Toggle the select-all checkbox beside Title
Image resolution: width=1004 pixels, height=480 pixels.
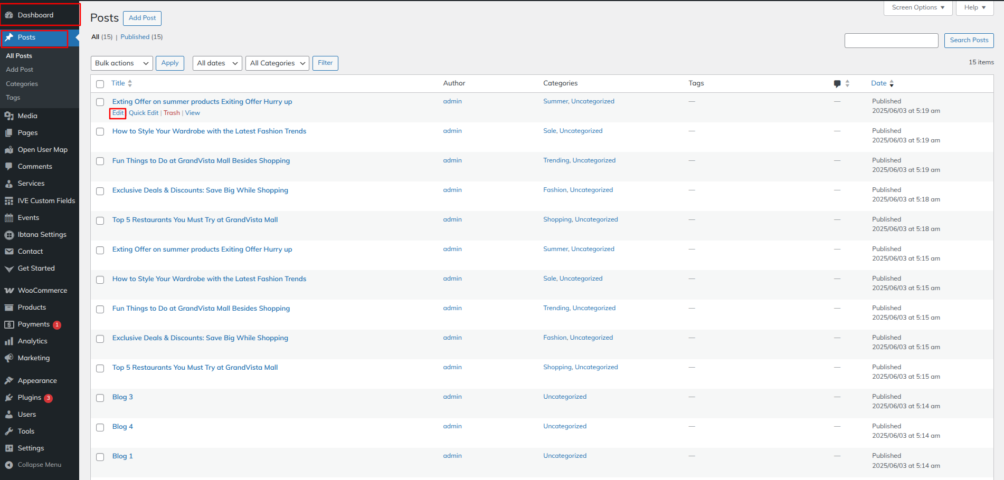[x=100, y=84]
